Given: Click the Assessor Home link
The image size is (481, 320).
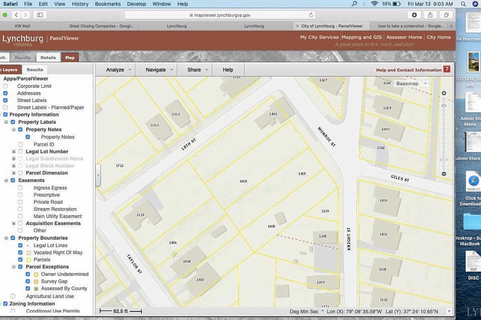Looking at the screenshot, I should [404, 37].
